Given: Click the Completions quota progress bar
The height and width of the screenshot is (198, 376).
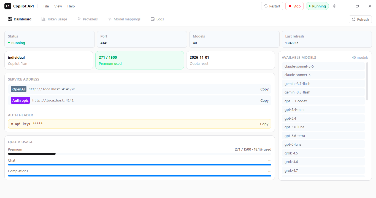Looking at the screenshot, I should tap(140, 175).
